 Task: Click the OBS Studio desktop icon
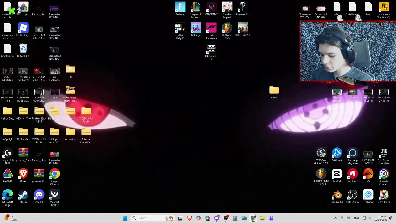click(x=352, y=197)
